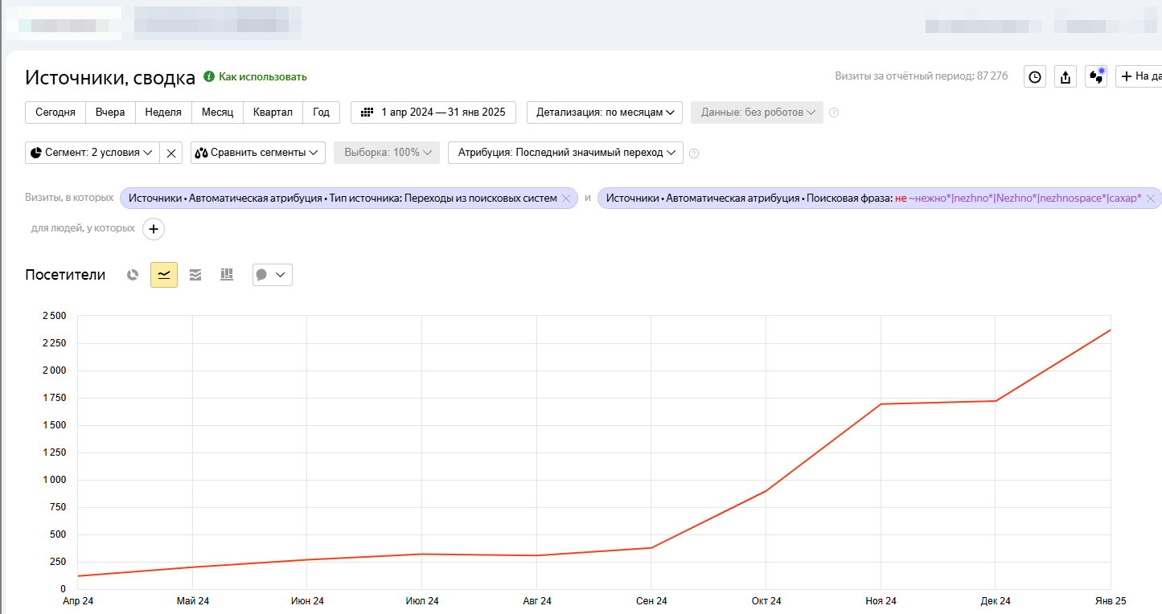Clear segment with X next to Сегмент
Screen dimensions: 1162x614
[171, 153]
